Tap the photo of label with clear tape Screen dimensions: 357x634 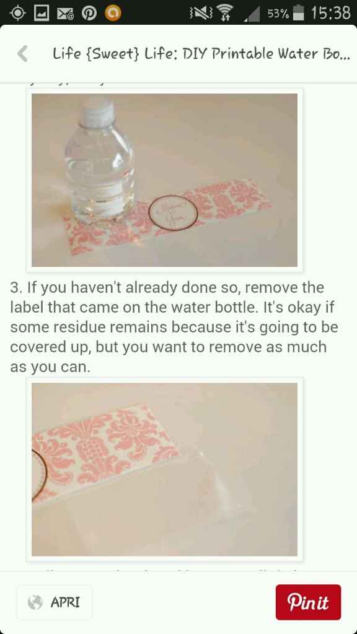(x=164, y=469)
